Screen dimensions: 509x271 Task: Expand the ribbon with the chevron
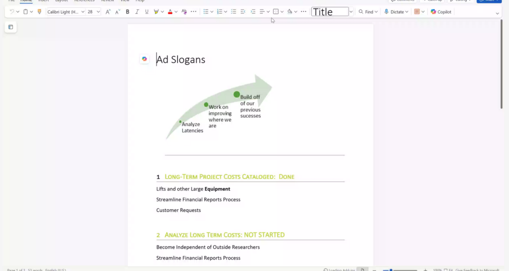497,13
